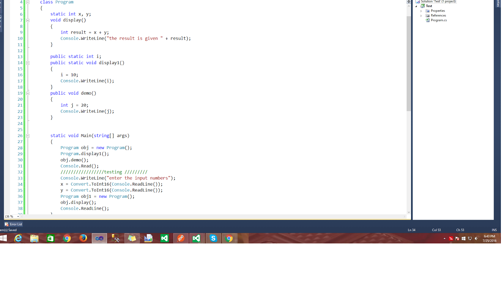The image size is (504, 283).
Task: Click the Error List label to open the panel
Action: [15, 224]
